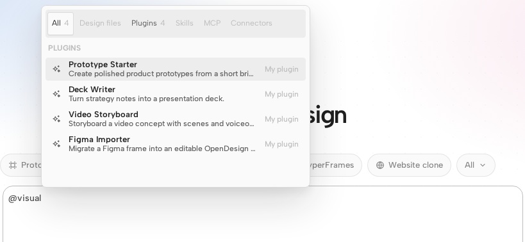
Task: Click the sparkle icon beside Deck Writer
Action: (56, 94)
